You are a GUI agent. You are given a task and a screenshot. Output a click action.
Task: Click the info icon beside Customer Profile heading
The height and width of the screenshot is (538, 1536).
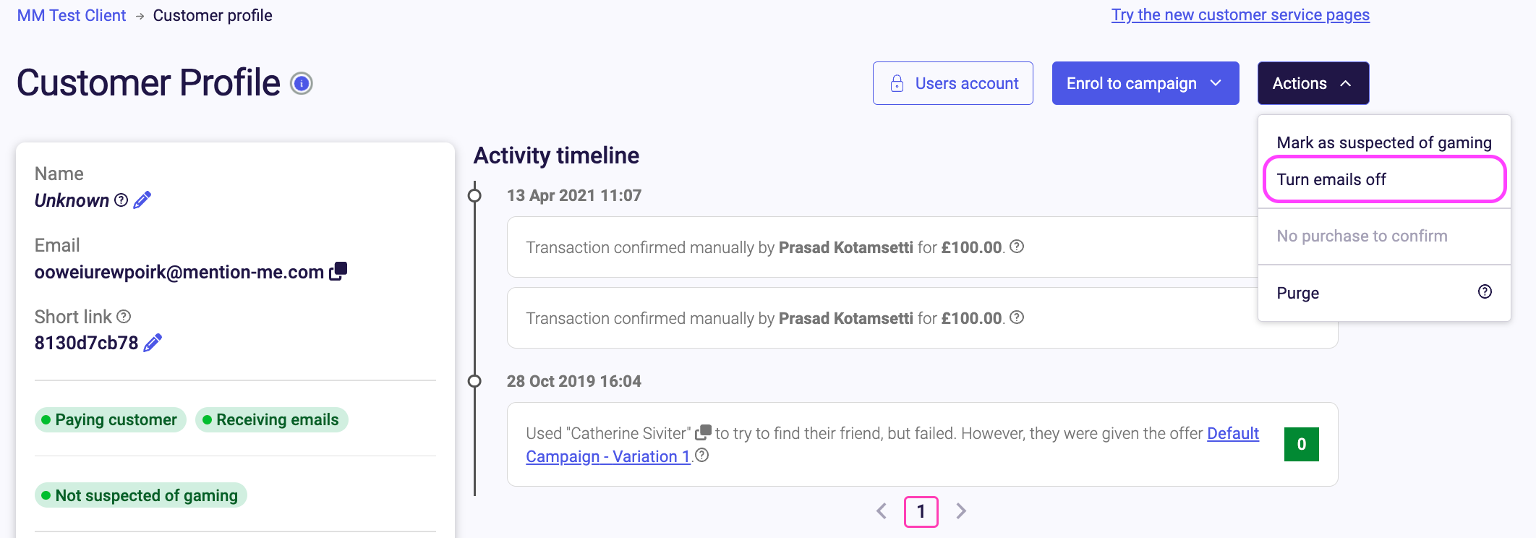(302, 84)
